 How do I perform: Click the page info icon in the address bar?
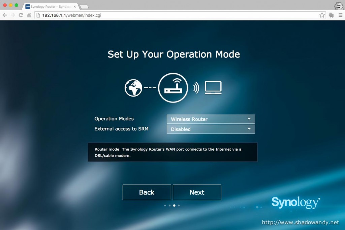click(38, 15)
